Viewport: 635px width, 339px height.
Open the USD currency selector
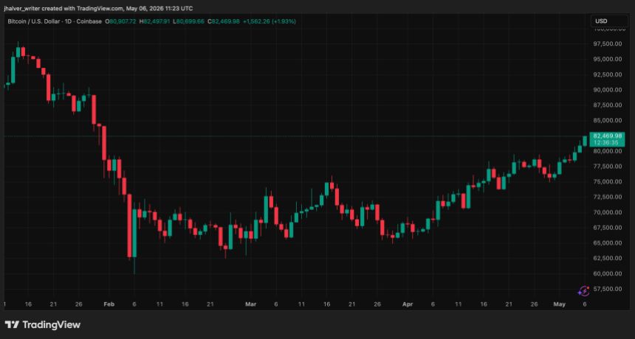(x=608, y=21)
